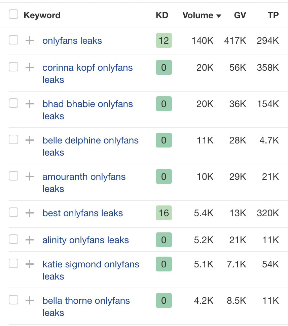Click the plus icon on the corinna kopf row

click(30, 68)
